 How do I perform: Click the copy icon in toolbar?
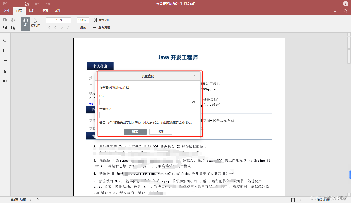(x=5, y=20)
